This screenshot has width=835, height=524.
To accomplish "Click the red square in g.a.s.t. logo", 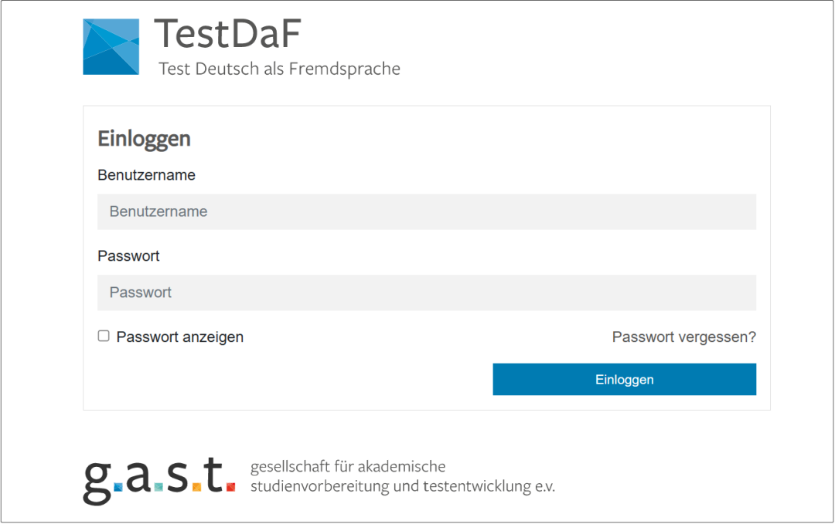I will (230, 487).
